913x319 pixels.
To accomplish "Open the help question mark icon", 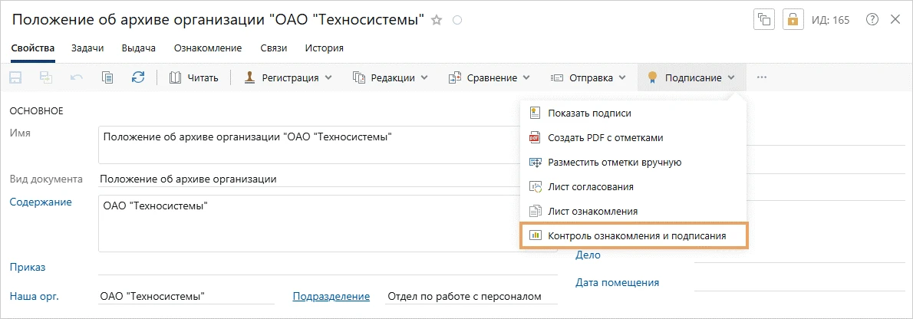I will point(872,20).
